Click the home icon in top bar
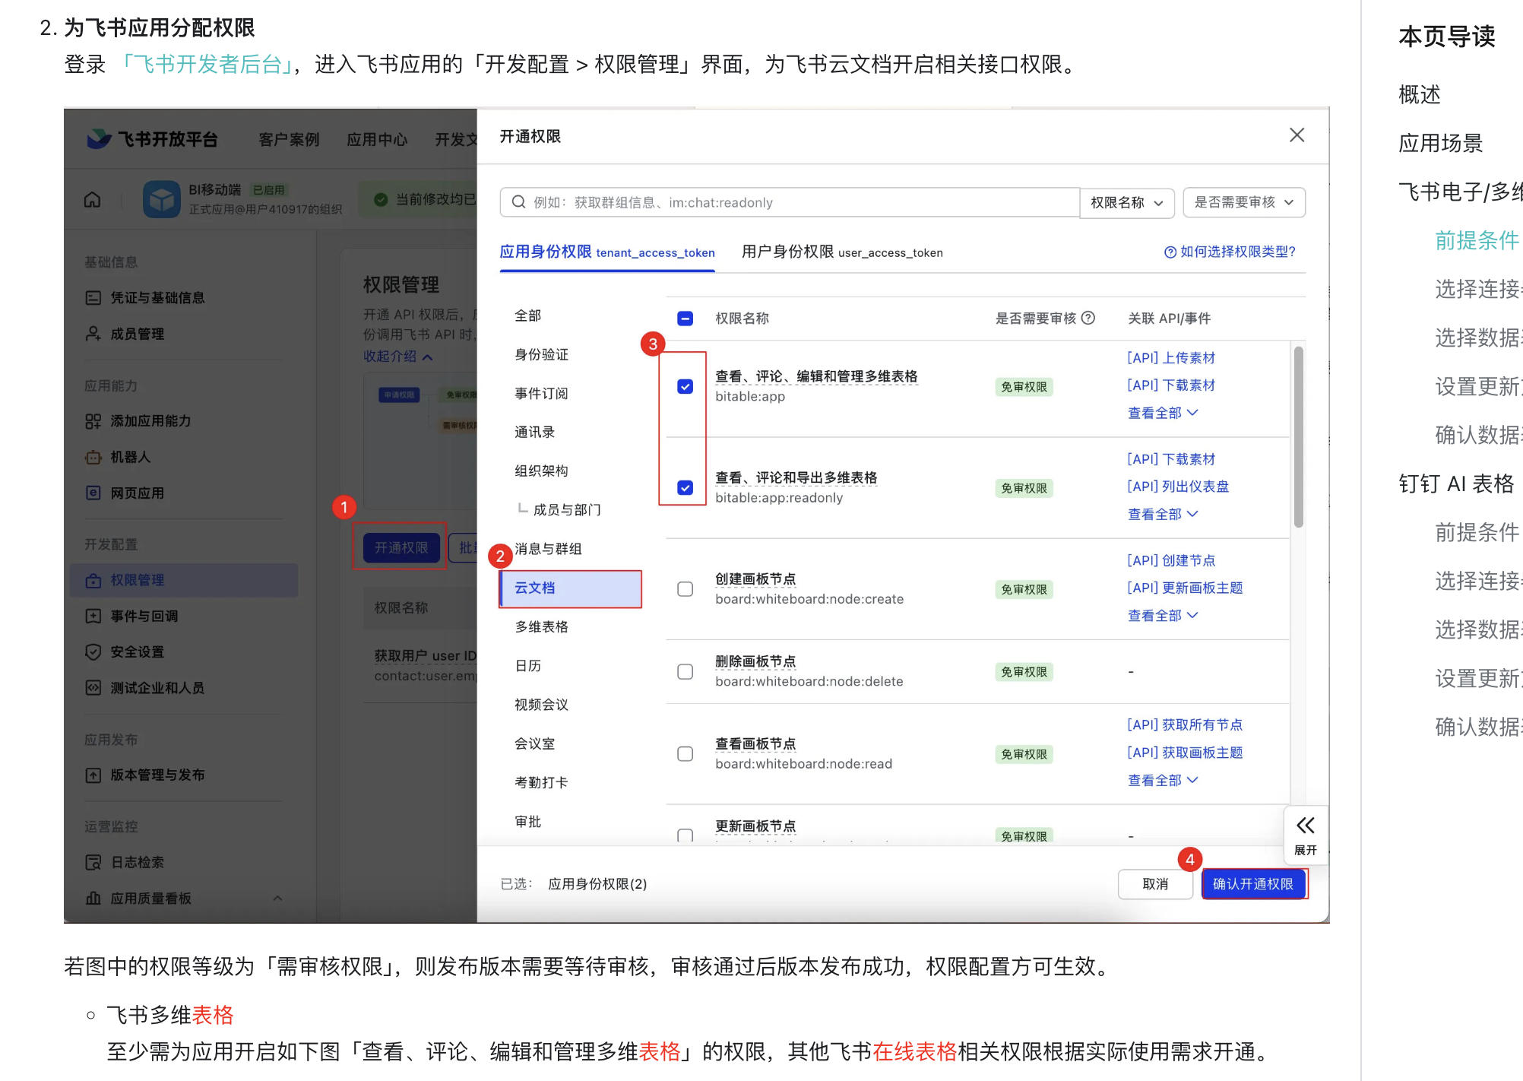 pyautogui.click(x=92, y=198)
